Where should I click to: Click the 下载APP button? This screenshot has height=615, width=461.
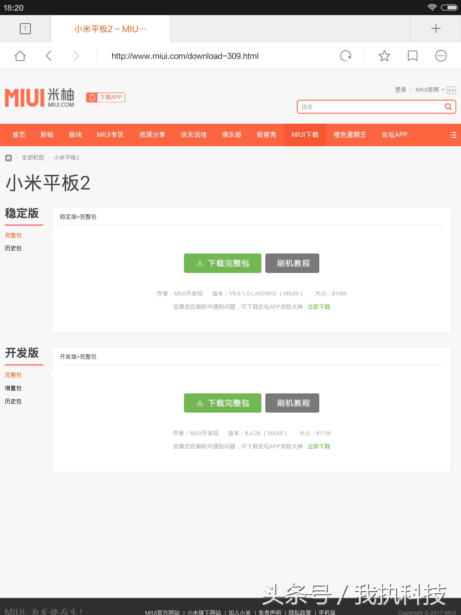pos(106,97)
